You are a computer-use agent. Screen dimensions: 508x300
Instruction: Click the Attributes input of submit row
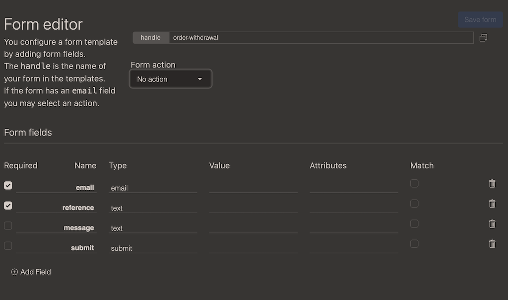tap(354, 248)
